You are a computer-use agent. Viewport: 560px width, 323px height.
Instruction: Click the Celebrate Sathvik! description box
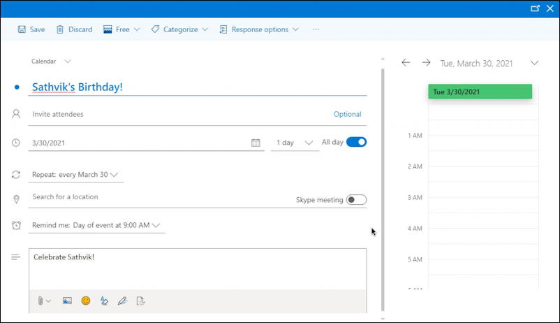[x=198, y=269]
